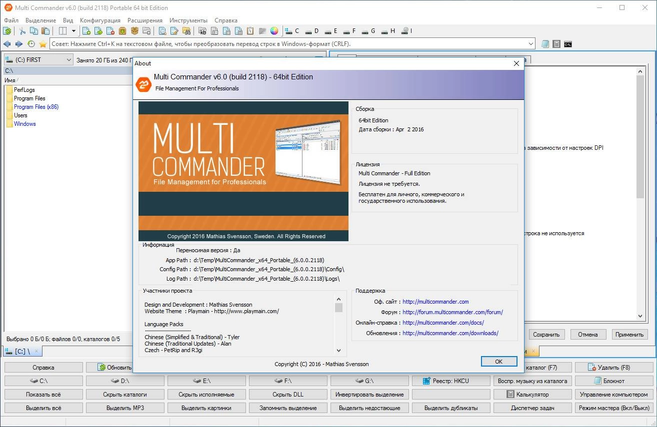Switch to drive E via toolbar icon
Viewport: 657px width, 427px height.
tap(330, 31)
